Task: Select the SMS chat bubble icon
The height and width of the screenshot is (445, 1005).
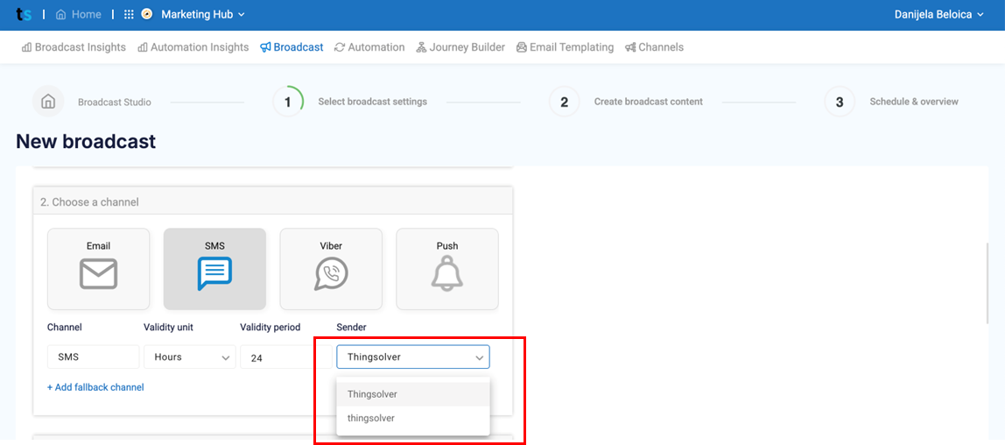Action: coord(214,273)
